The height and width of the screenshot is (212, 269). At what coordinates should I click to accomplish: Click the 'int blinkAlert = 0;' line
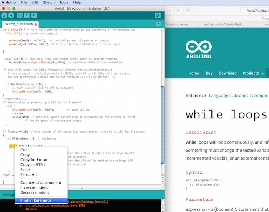coord(31,139)
